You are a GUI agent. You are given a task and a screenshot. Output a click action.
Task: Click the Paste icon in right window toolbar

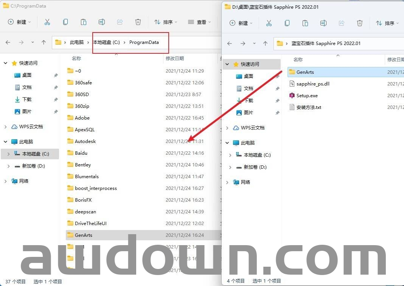(x=305, y=23)
